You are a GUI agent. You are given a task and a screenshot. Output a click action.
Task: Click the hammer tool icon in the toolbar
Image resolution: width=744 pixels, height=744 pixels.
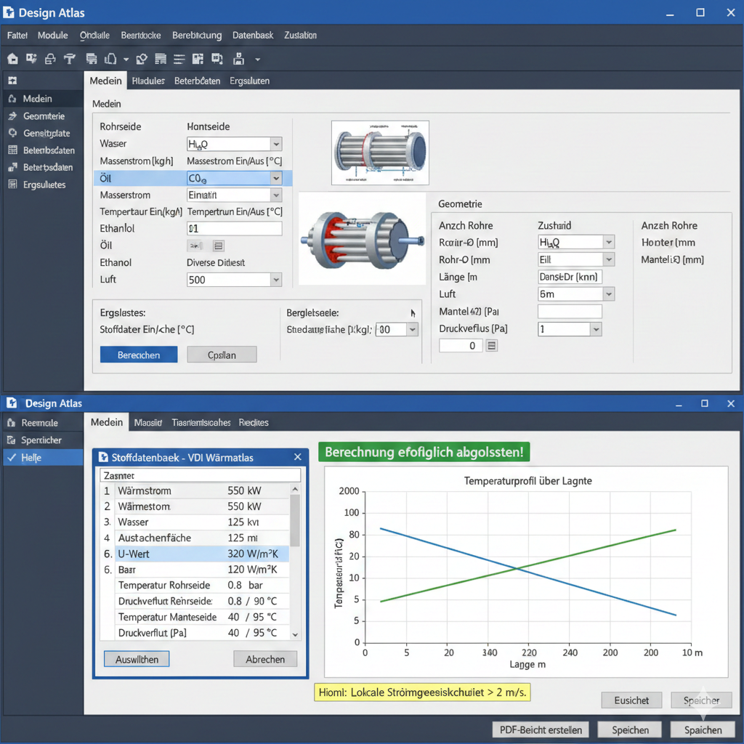70,59
